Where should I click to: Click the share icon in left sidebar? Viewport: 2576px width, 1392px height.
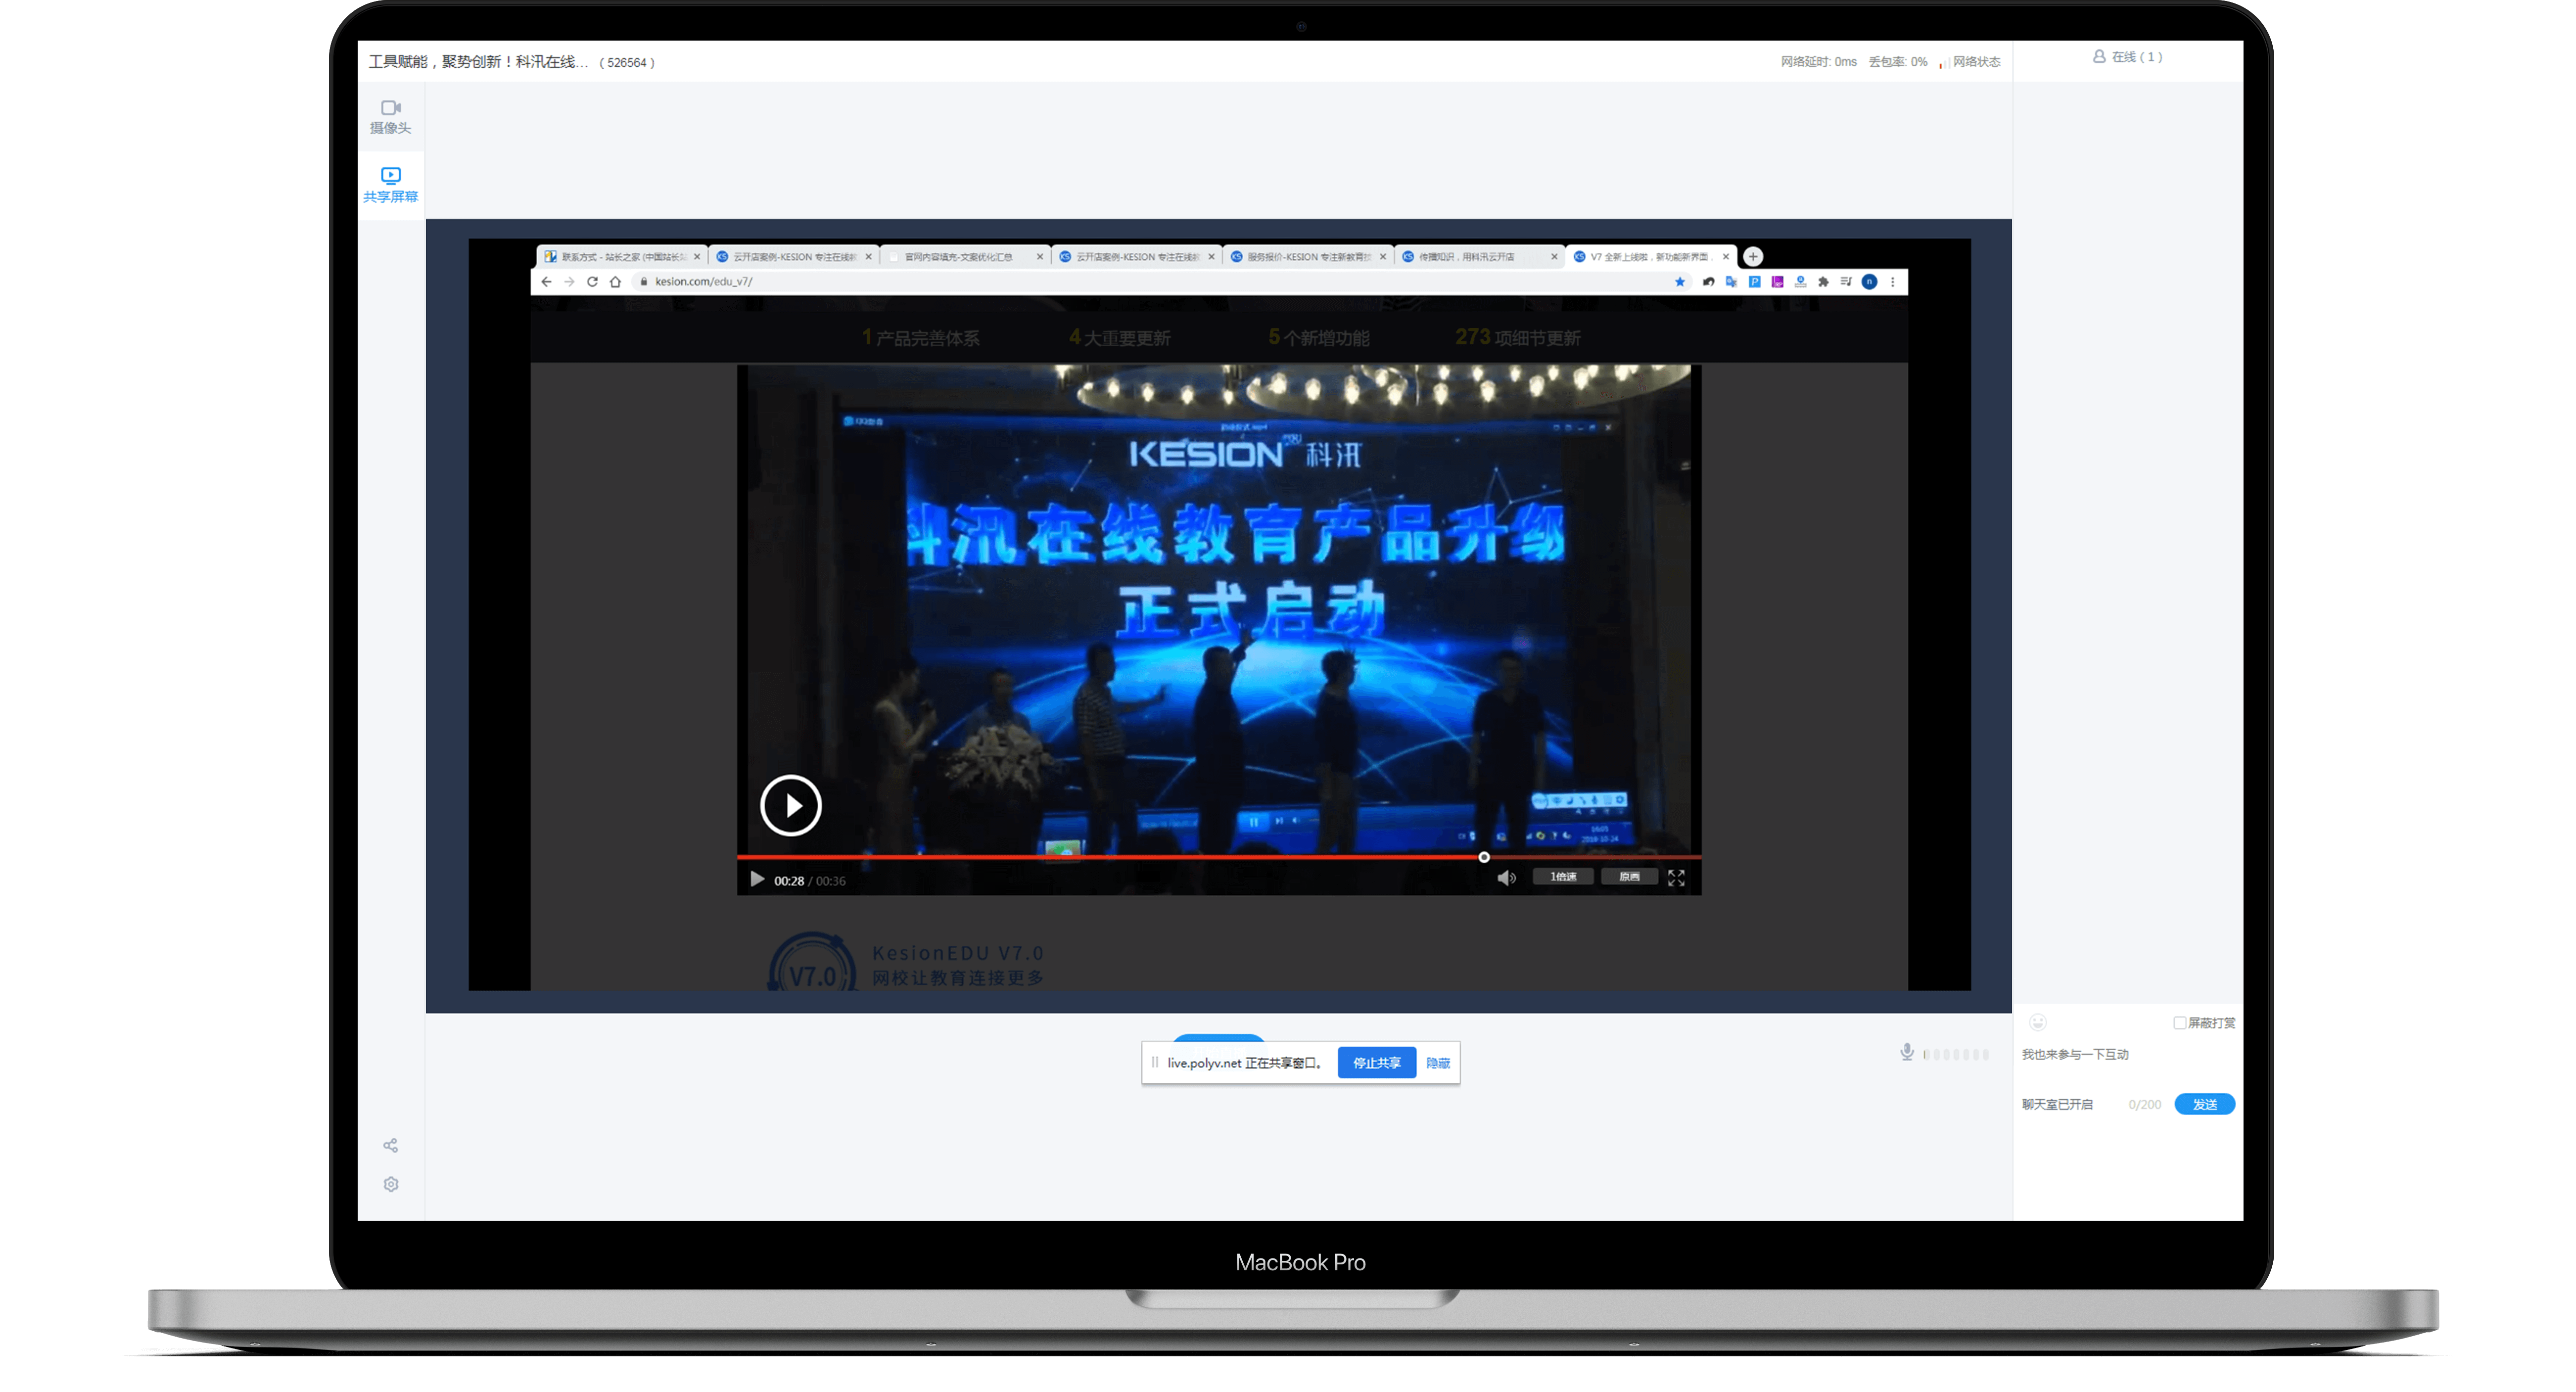(x=390, y=1145)
